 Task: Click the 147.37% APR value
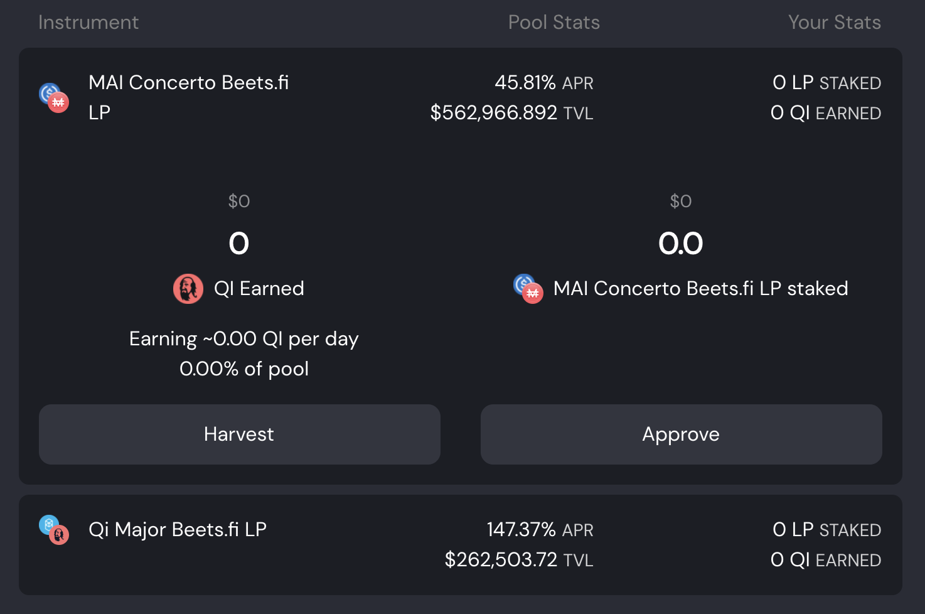(540, 530)
